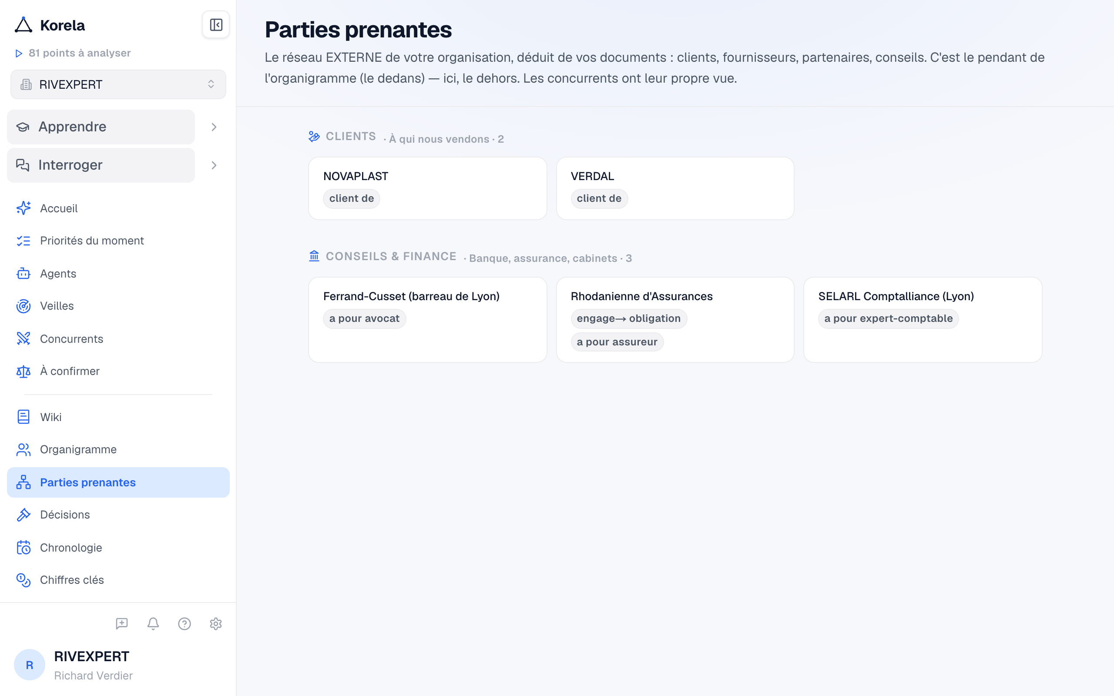1114x696 pixels.
Task: Click VERDAL's client de tag
Action: tap(599, 198)
